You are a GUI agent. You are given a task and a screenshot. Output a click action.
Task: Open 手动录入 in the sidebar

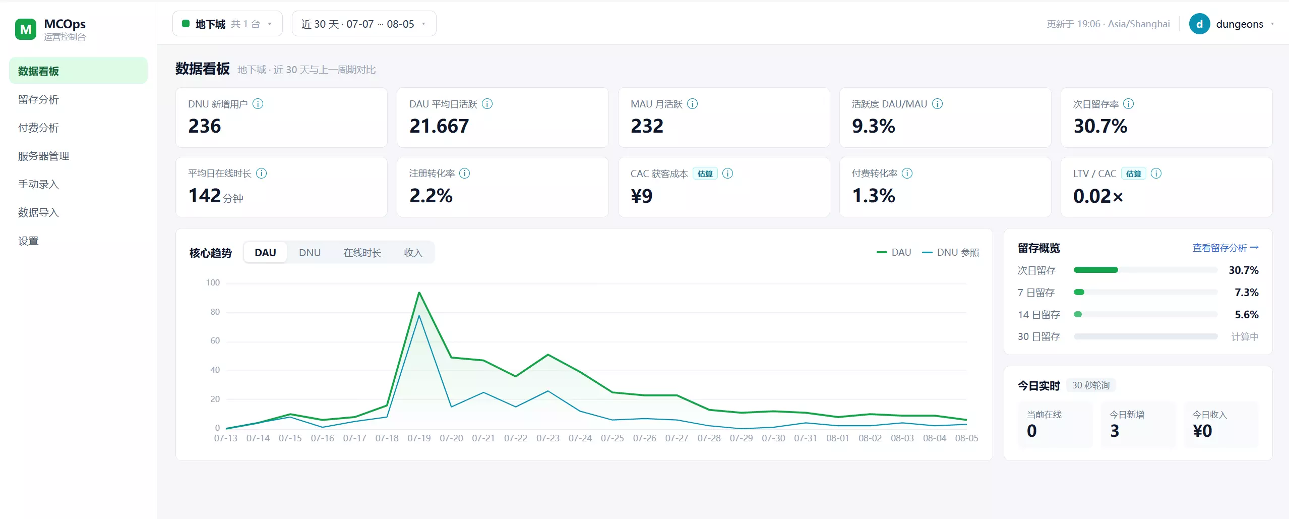click(x=78, y=184)
